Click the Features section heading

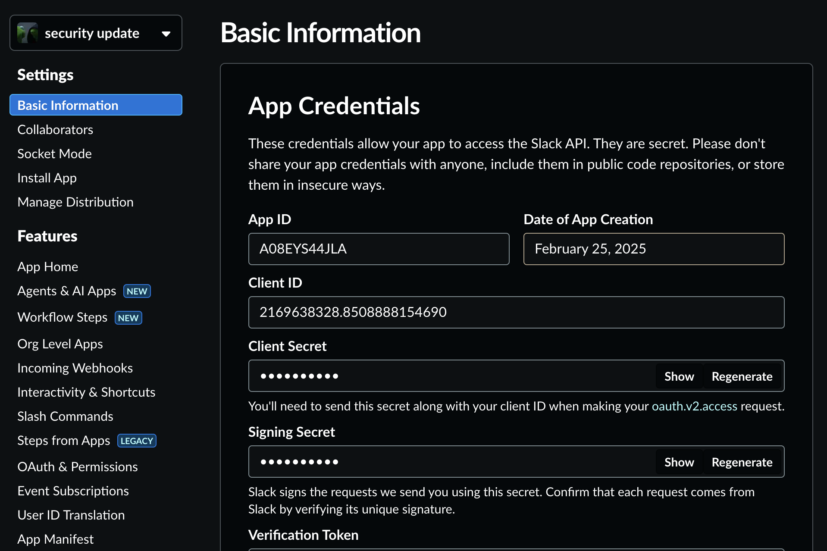click(x=47, y=236)
